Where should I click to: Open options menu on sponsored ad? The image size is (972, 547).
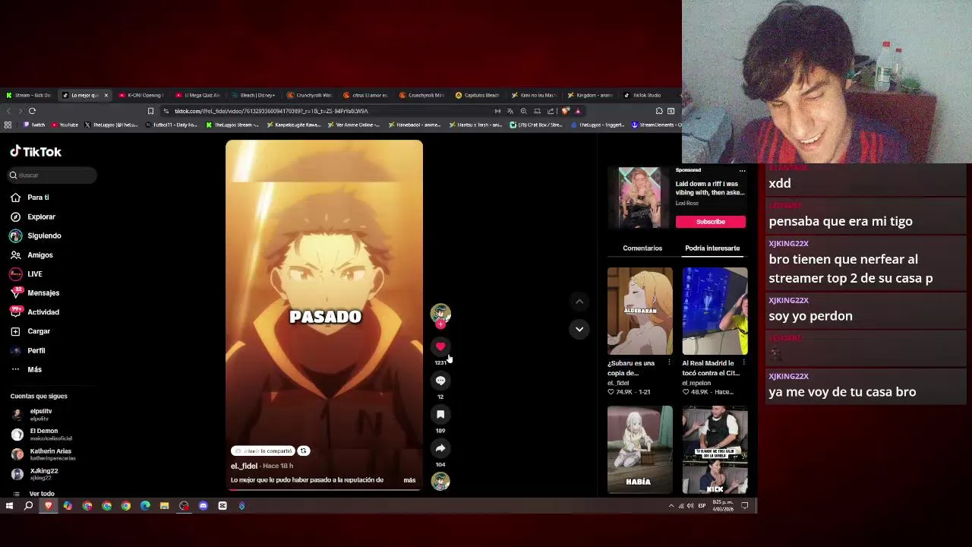pyautogui.click(x=742, y=171)
